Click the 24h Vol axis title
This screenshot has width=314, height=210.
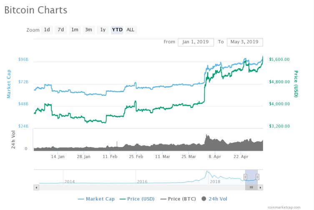pos(13,140)
